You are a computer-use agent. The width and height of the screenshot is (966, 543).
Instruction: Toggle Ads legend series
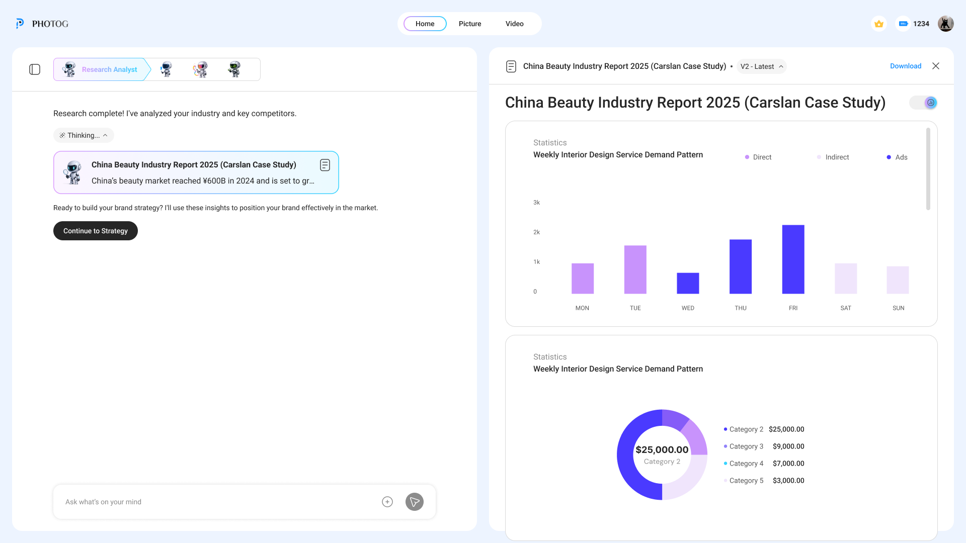coord(897,157)
